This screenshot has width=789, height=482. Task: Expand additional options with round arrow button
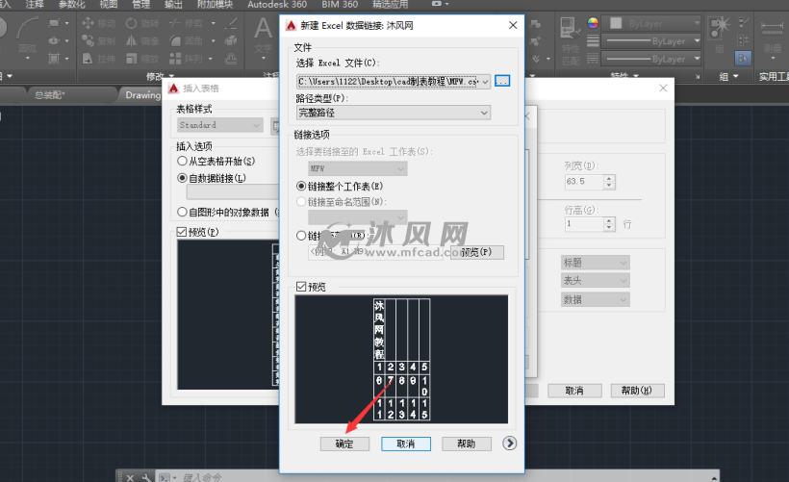pyautogui.click(x=509, y=444)
